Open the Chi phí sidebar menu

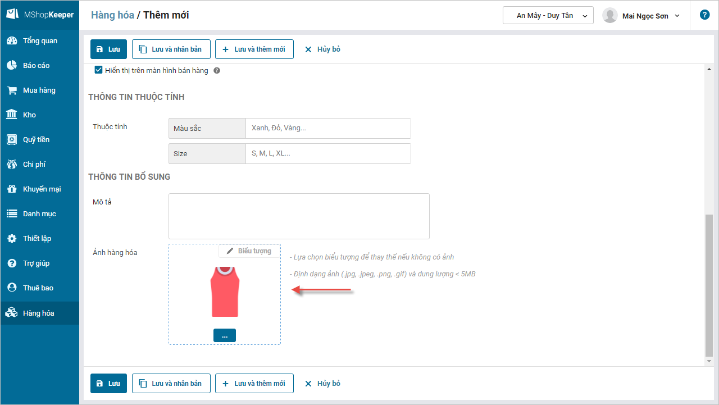click(34, 165)
